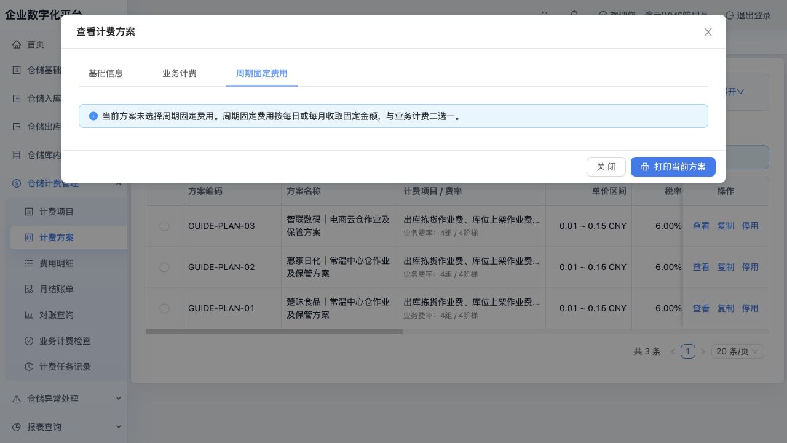
Task: Open the 业务计费 tab
Action: pos(180,73)
